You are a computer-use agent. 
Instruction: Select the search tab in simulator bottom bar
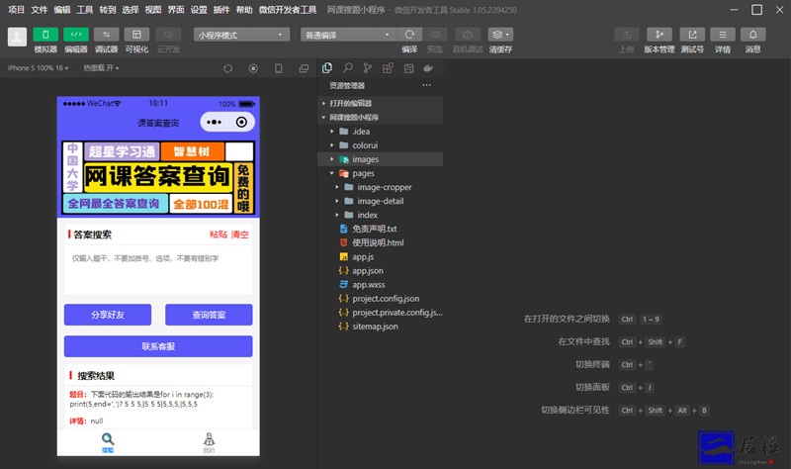pos(108,442)
